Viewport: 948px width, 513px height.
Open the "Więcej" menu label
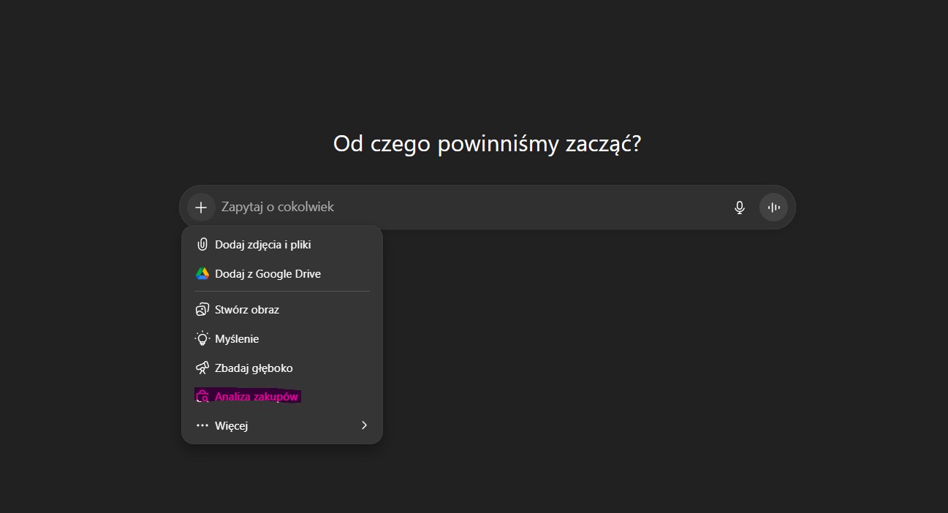pyautogui.click(x=232, y=426)
